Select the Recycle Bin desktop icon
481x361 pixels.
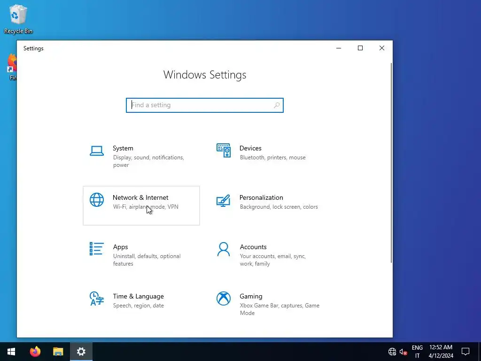(18, 19)
